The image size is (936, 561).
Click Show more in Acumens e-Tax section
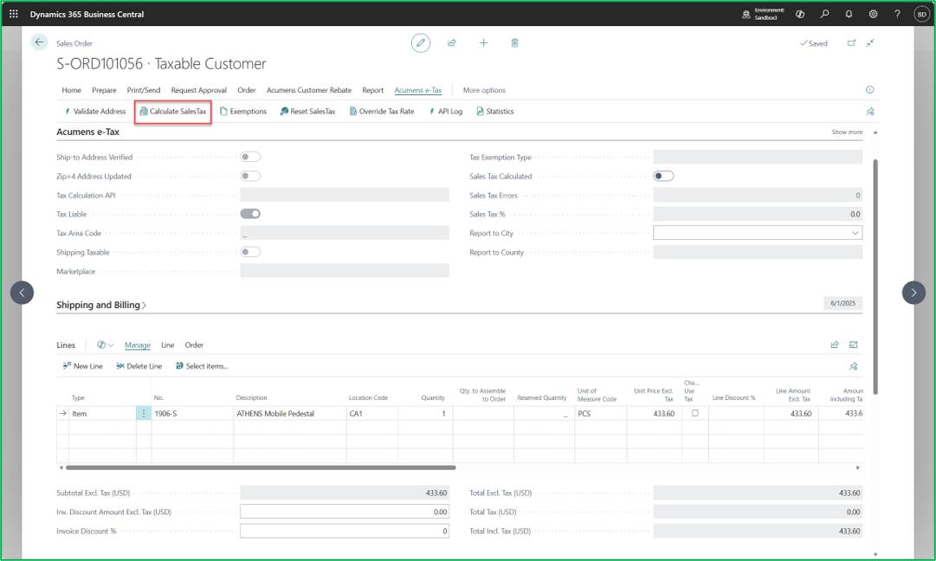847,132
